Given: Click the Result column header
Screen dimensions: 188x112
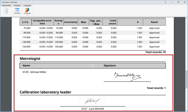Looking at the screenshot, I should pos(154,22).
